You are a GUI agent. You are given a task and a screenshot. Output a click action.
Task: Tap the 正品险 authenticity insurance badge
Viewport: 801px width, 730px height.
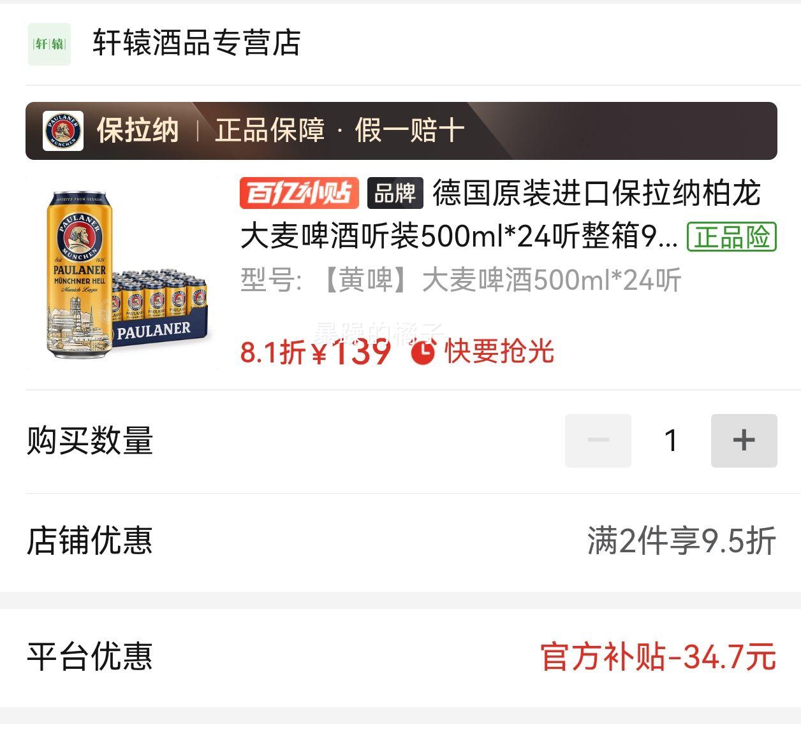tap(731, 237)
